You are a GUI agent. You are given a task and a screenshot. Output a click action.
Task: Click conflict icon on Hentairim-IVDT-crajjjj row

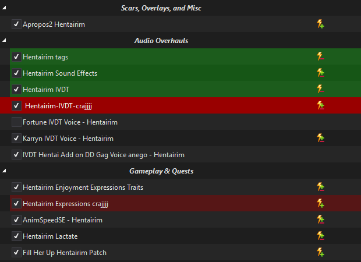click(x=320, y=105)
